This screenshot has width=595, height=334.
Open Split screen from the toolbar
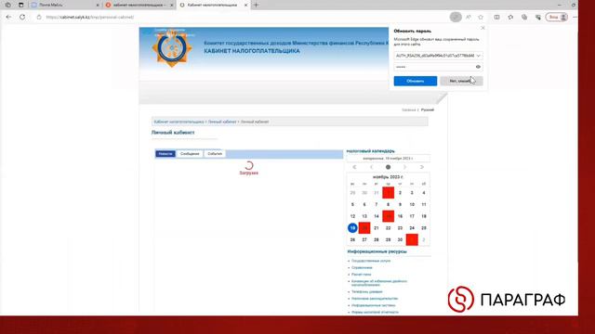click(x=496, y=17)
